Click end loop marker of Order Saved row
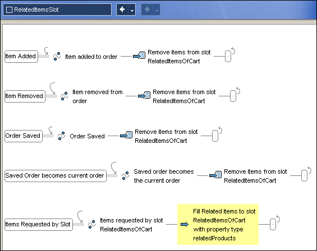This screenshot has width=317, height=251. tap(215, 136)
